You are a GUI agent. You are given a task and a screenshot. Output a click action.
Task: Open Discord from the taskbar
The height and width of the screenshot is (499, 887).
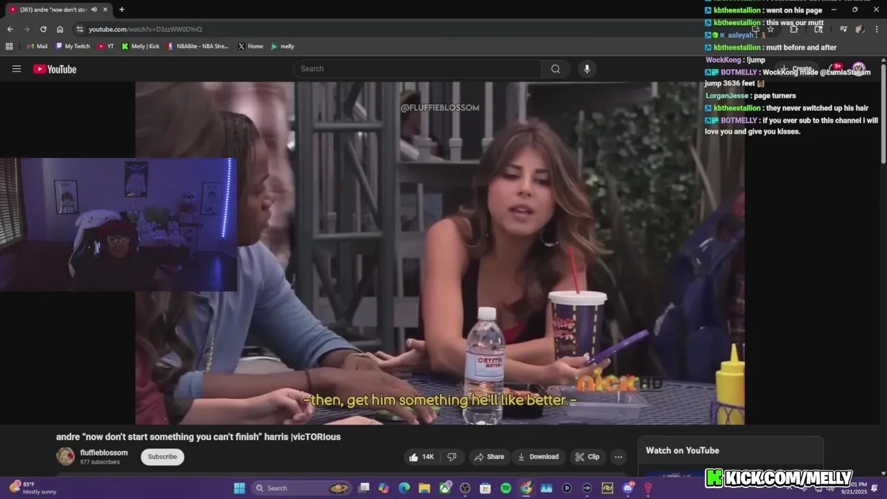pyautogui.click(x=628, y=488)
